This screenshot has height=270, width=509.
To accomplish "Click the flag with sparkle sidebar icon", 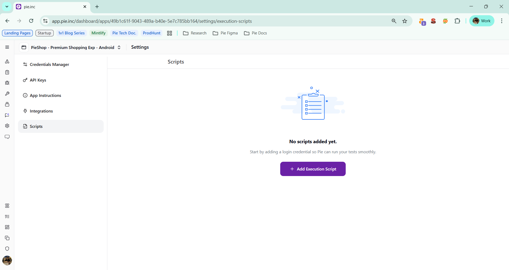I will pyautogui.click(x=7, y=115).
